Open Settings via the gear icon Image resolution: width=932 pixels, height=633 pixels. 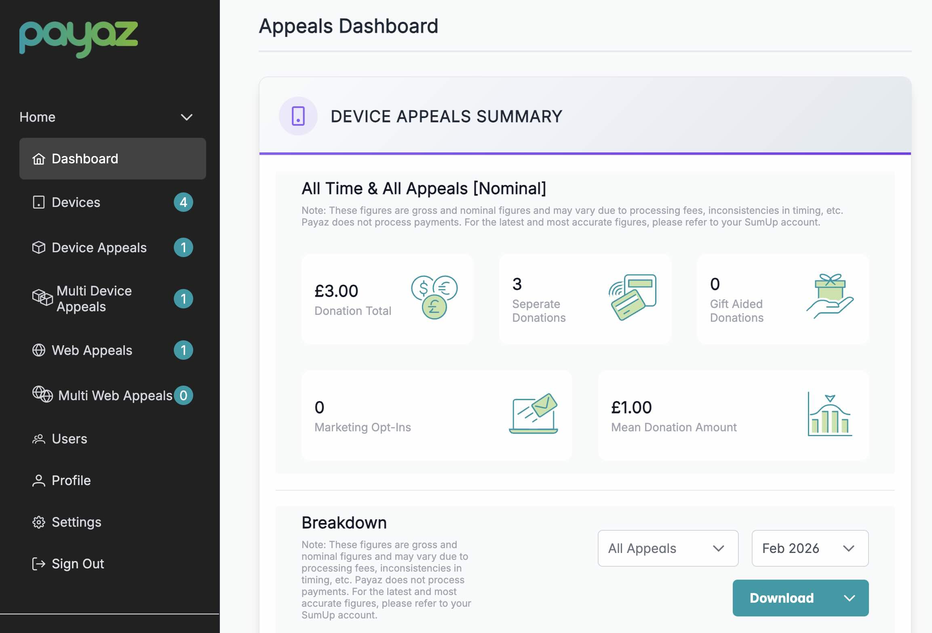(x=38, y=522)
